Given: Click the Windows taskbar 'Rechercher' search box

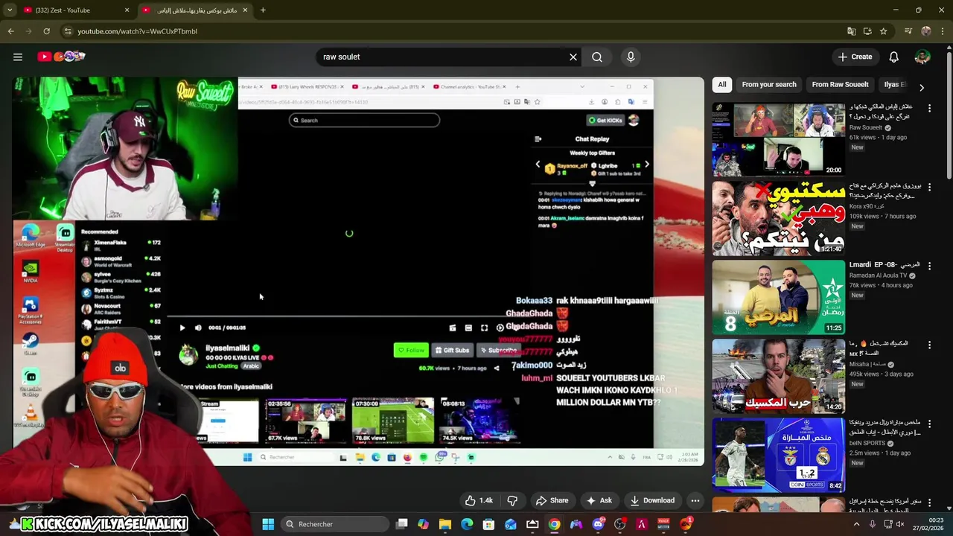Looking at the screenshot, I should 335,524.
